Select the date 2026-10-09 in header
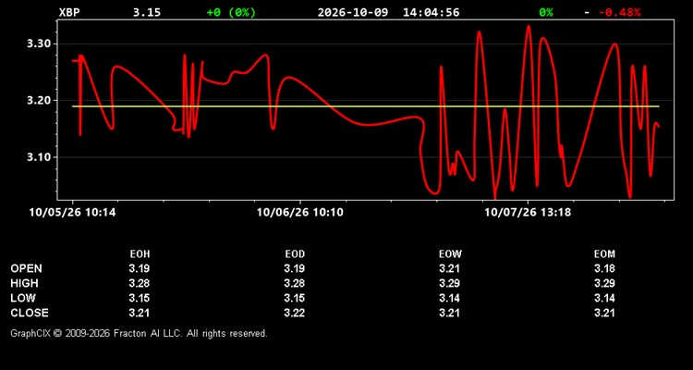 click(x=353, y=12)
